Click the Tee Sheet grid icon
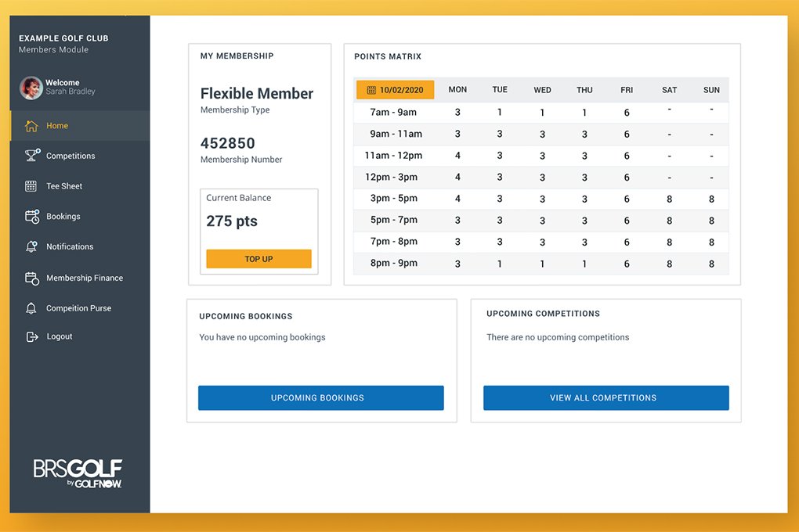799x532 pixels. [31, 186]
